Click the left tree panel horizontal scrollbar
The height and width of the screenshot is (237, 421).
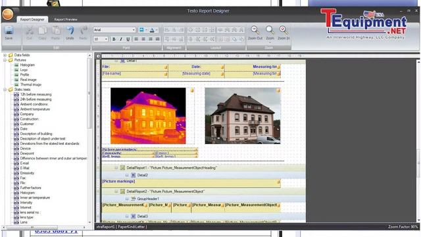[x=32, y=227]
